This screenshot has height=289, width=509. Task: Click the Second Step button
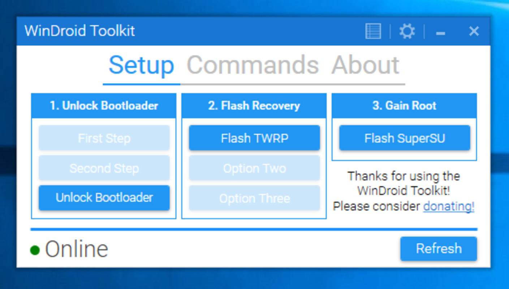(x=104, y=168)
